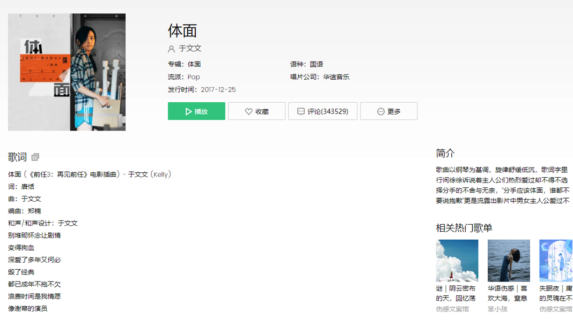Click lyric line 编曲：郑楠

(x=25, y=211)
